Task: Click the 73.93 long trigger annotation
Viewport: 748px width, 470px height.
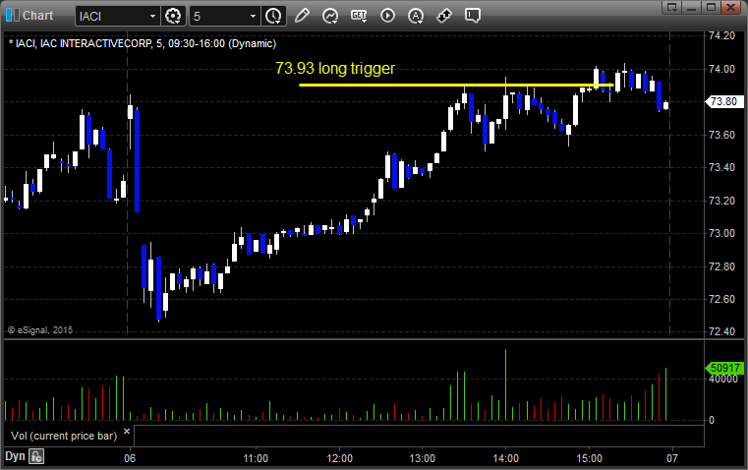Action: 335,68
